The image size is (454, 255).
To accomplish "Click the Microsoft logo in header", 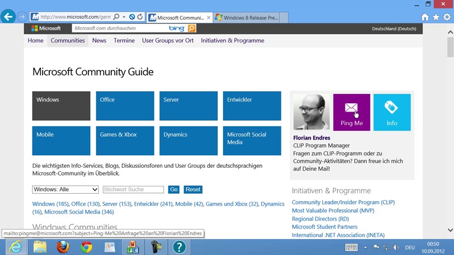I will coord(46,28).
